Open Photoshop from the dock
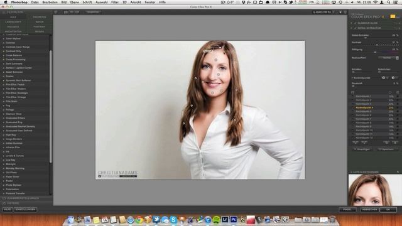This screenshot has height=226, width=402. 234,220
